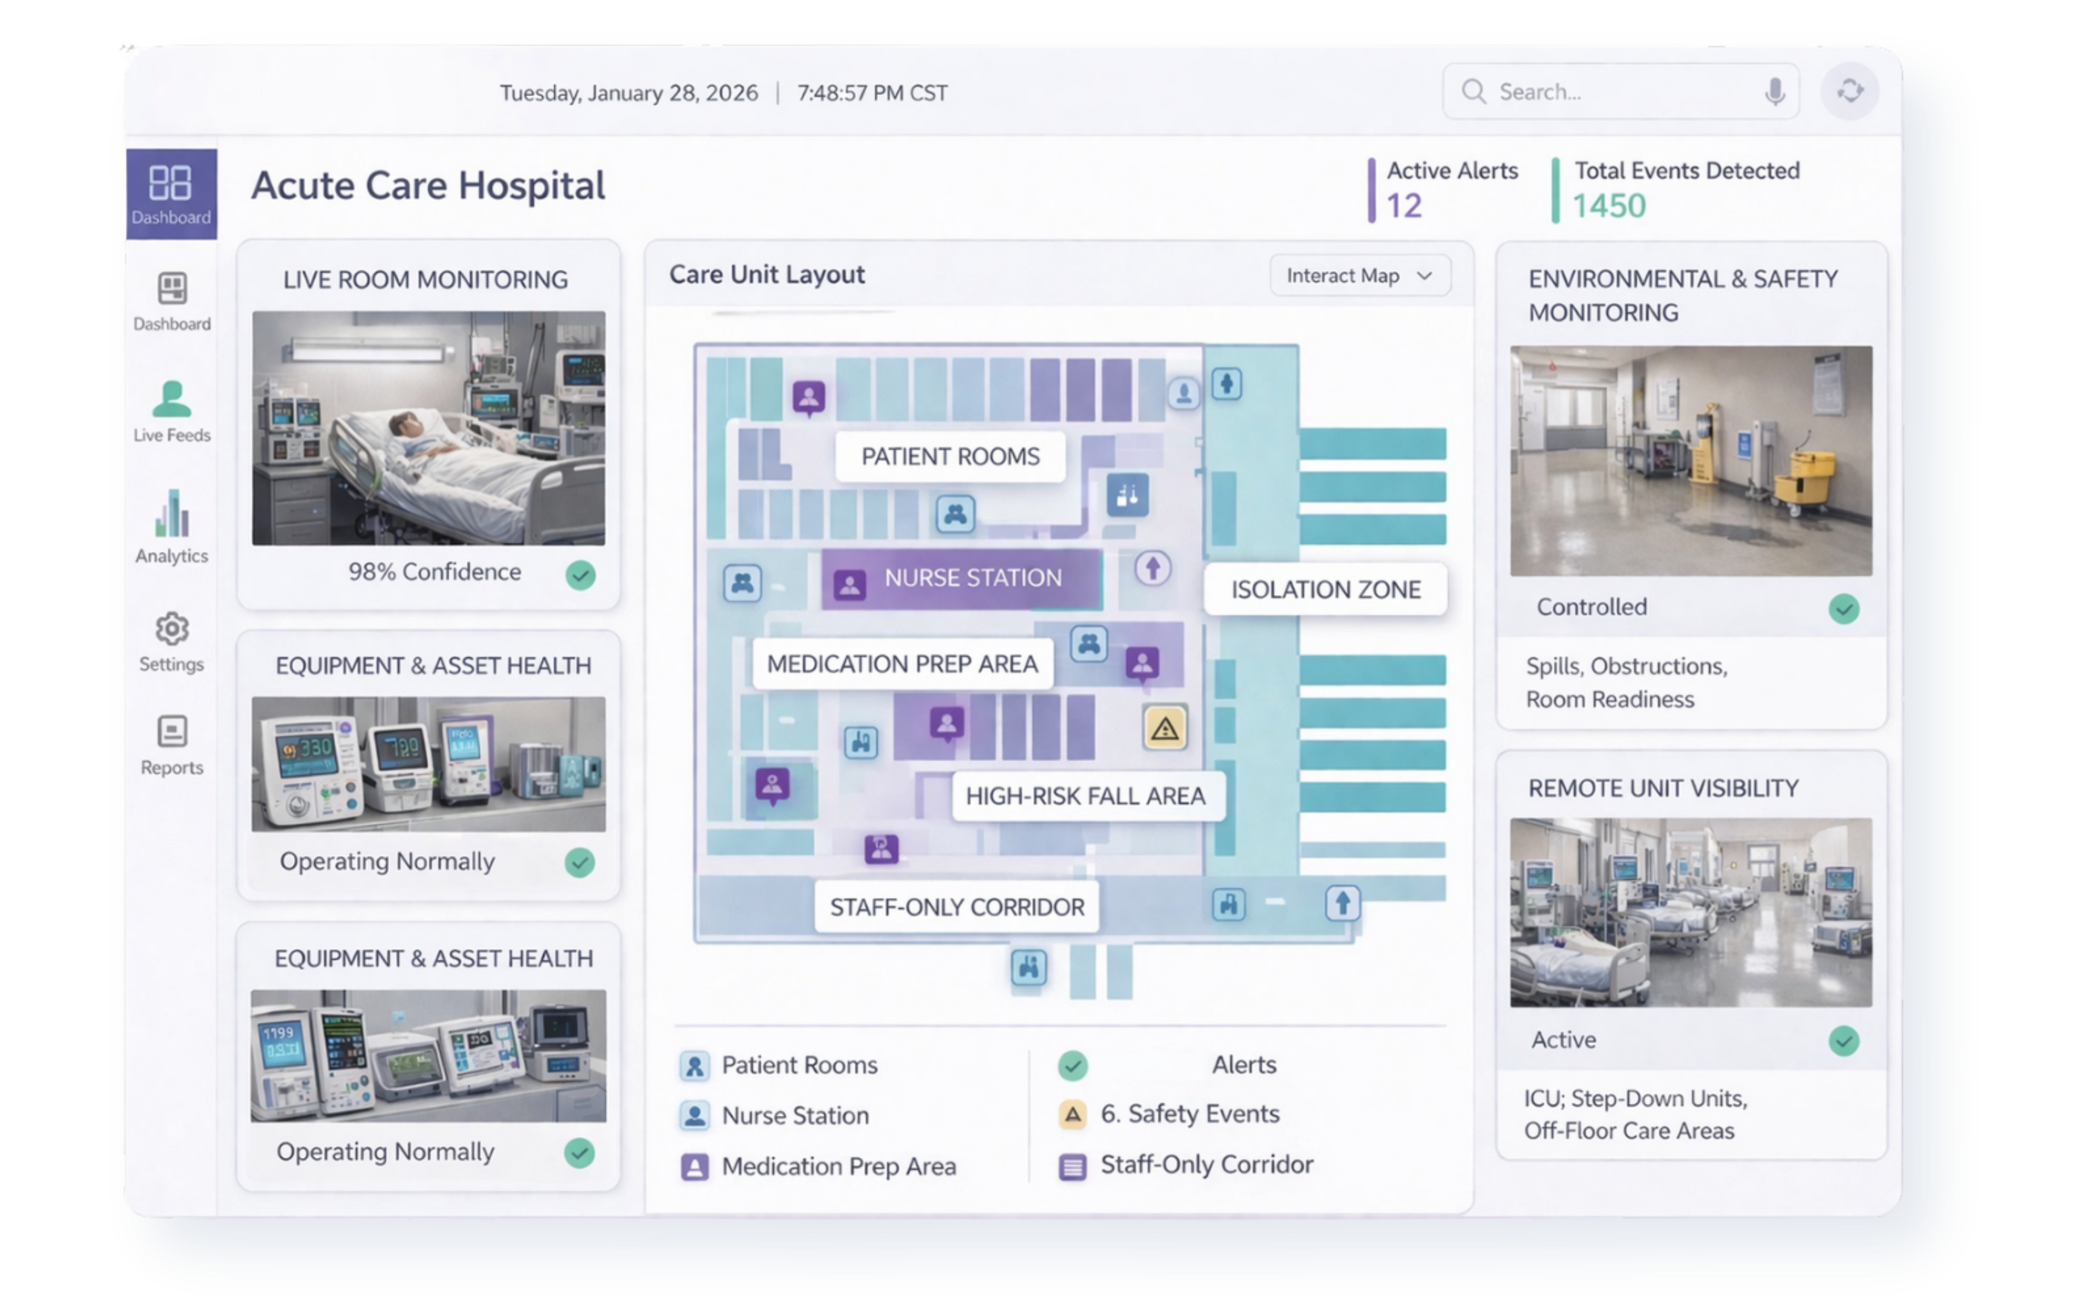Screen dimensions: 2095x1296
Task: Select the highlighted Dashboard tab in sidebar
Action: click(x=171, y=194)
